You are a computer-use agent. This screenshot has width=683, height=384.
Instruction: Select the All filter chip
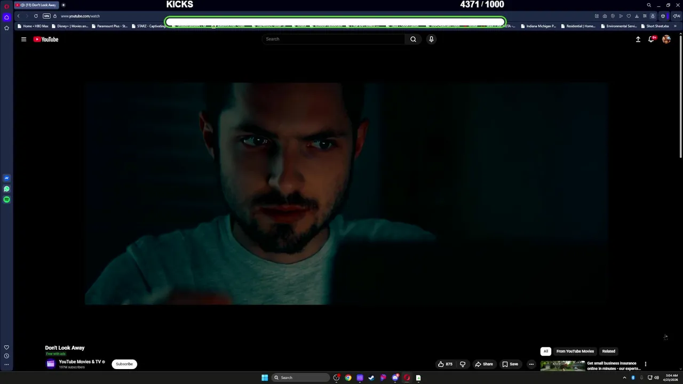pyautogui.click(x=545, y=351)
